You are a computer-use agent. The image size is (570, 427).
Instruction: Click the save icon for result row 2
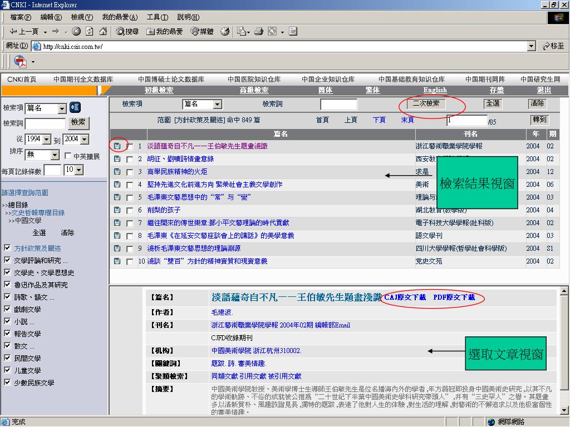[117, 158]
